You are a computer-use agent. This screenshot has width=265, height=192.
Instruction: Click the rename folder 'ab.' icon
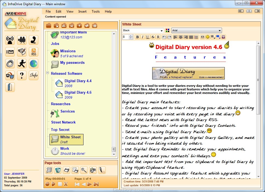(x=64, y=26)
